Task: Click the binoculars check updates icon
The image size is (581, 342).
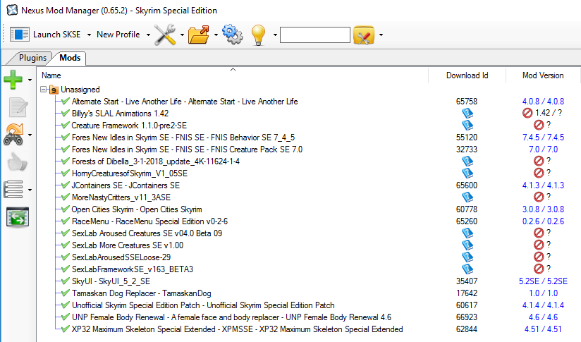Action: pyautogui.click(x=13, y=135)
